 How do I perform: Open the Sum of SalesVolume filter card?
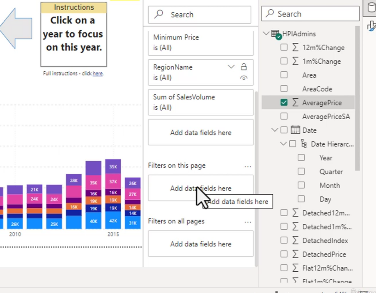[201, 102]
